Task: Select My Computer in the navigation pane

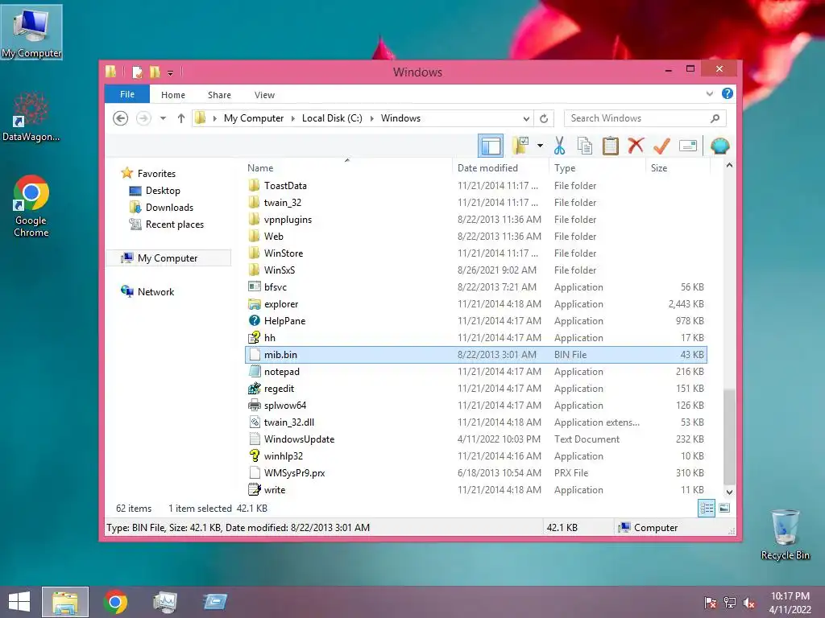Action: (168, 258)
